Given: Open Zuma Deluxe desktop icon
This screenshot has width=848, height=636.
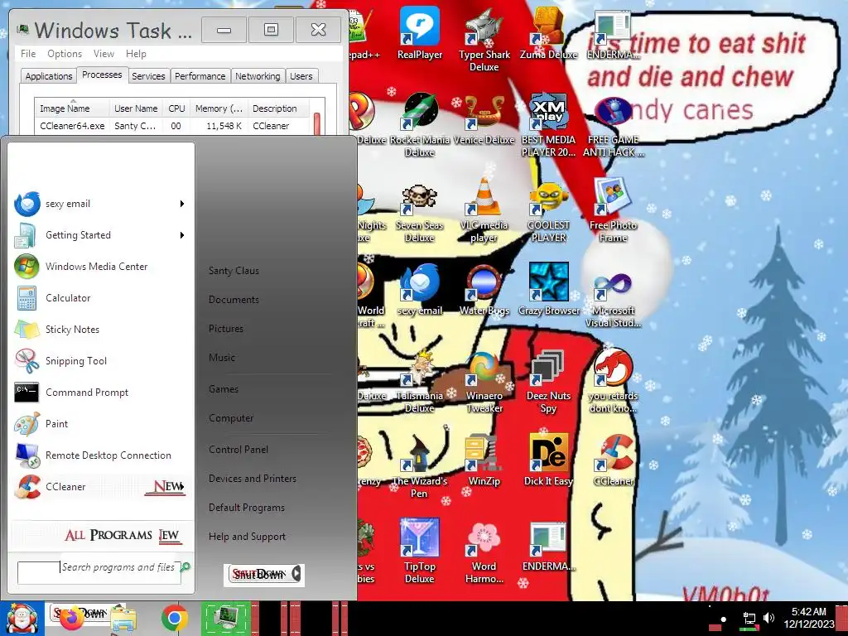Looking at the screenshot, I should pyautogui.click(x=548, y=33).
